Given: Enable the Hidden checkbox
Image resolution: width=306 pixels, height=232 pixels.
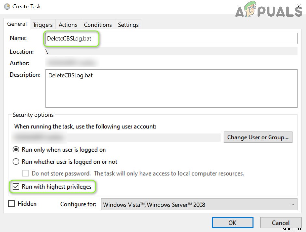Looking at the screenshot, I should click(x=11, y=204).
